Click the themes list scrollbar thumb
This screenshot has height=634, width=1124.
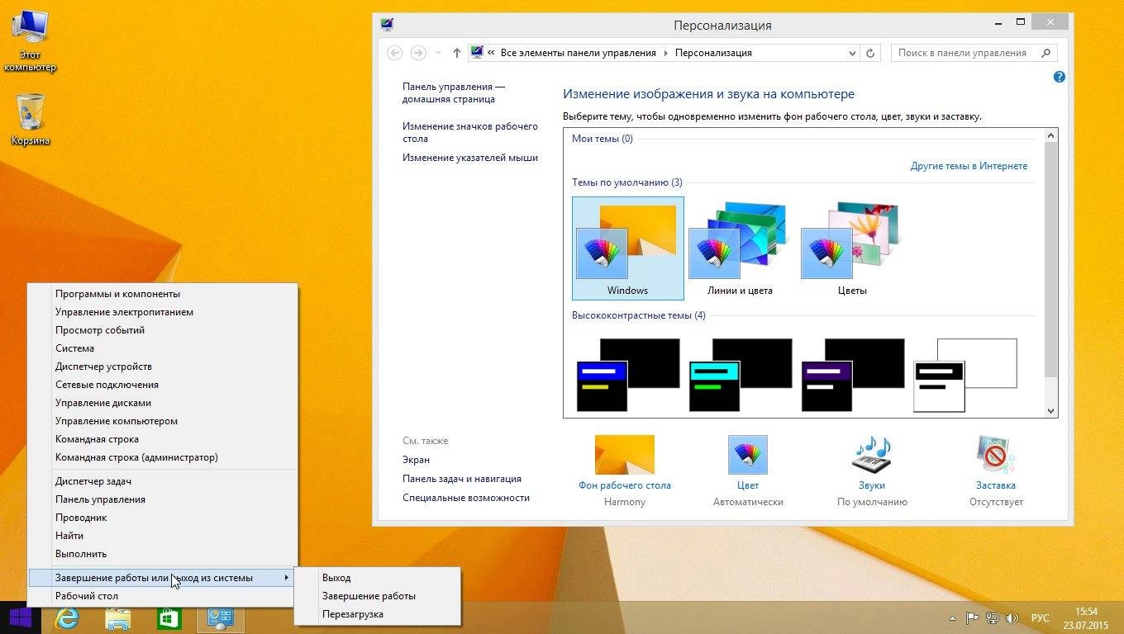[x=1051, y=260]
